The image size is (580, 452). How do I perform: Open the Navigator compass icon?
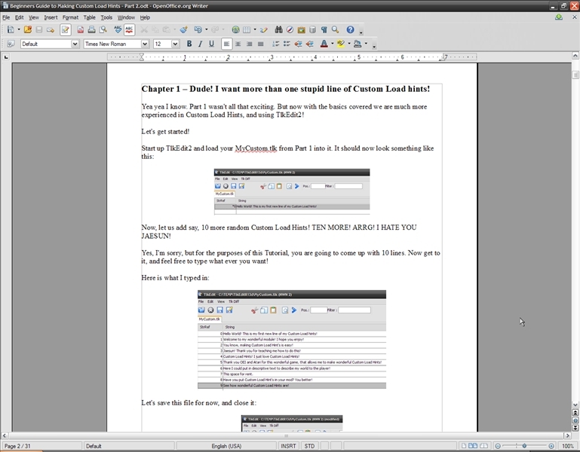click(x=290, y=30)
